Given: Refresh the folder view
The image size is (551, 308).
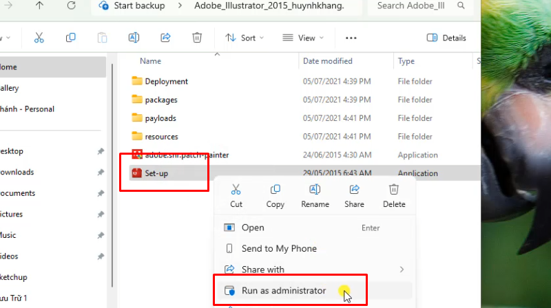Looking at the screenshot, I should pos(72,5).
